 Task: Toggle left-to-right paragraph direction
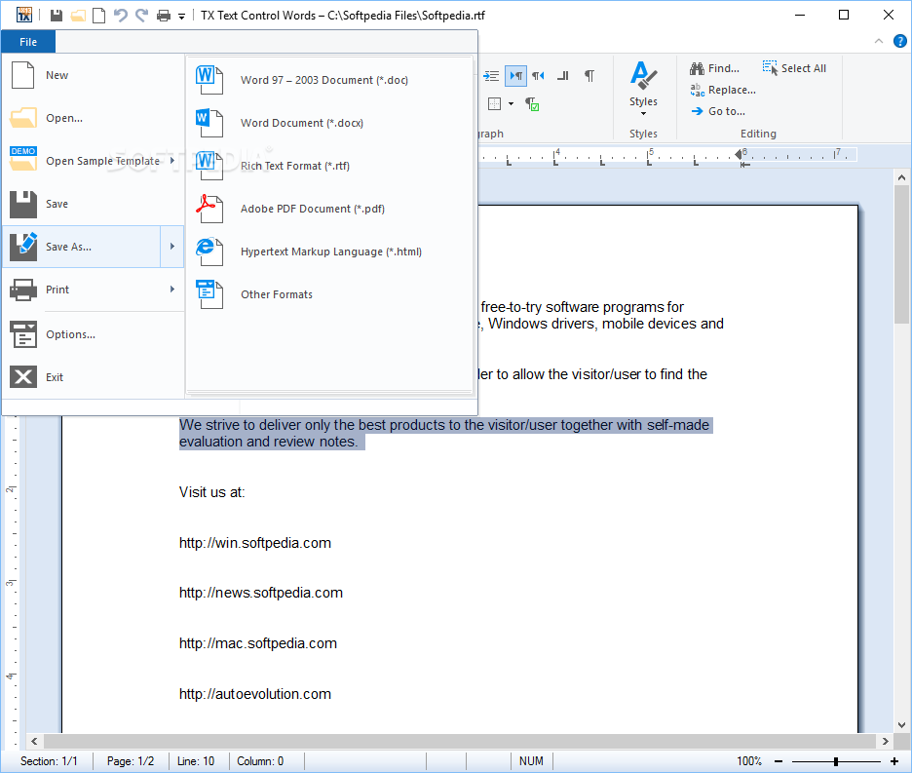[x=515, y=76]
